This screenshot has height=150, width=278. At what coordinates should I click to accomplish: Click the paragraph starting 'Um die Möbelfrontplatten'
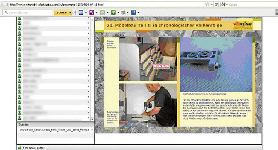click(216, 109)
